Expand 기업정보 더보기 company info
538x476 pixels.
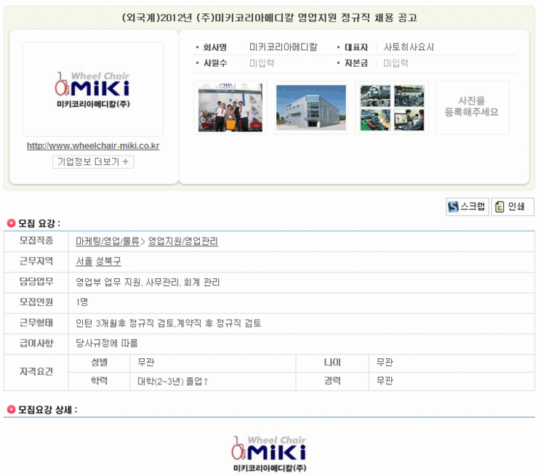(93, 161)
